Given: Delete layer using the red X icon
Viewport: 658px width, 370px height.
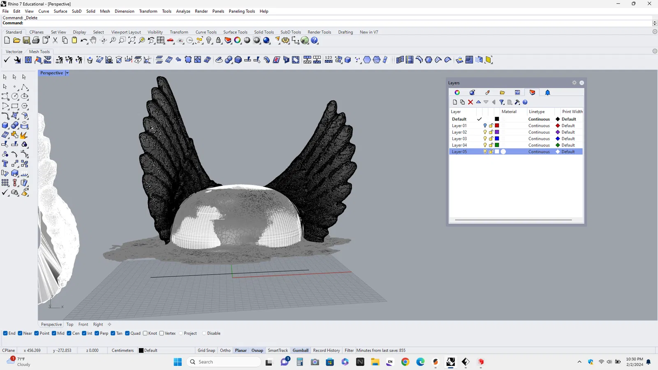Looking at the screenshot, I should point(470,102).
